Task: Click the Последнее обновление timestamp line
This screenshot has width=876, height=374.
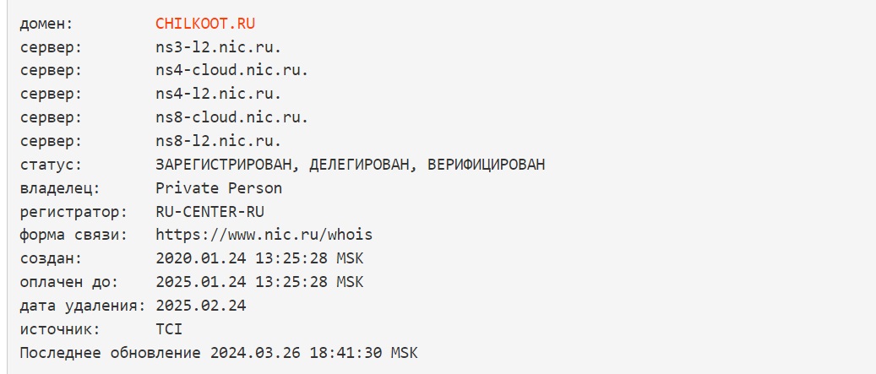Action: 219,353
